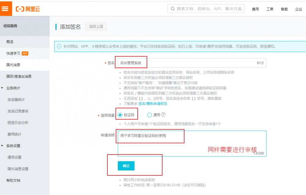This screenshot has height=195, width=306.
Task: Click the 确定 confirm button
Action: click(x=126, y=166)
